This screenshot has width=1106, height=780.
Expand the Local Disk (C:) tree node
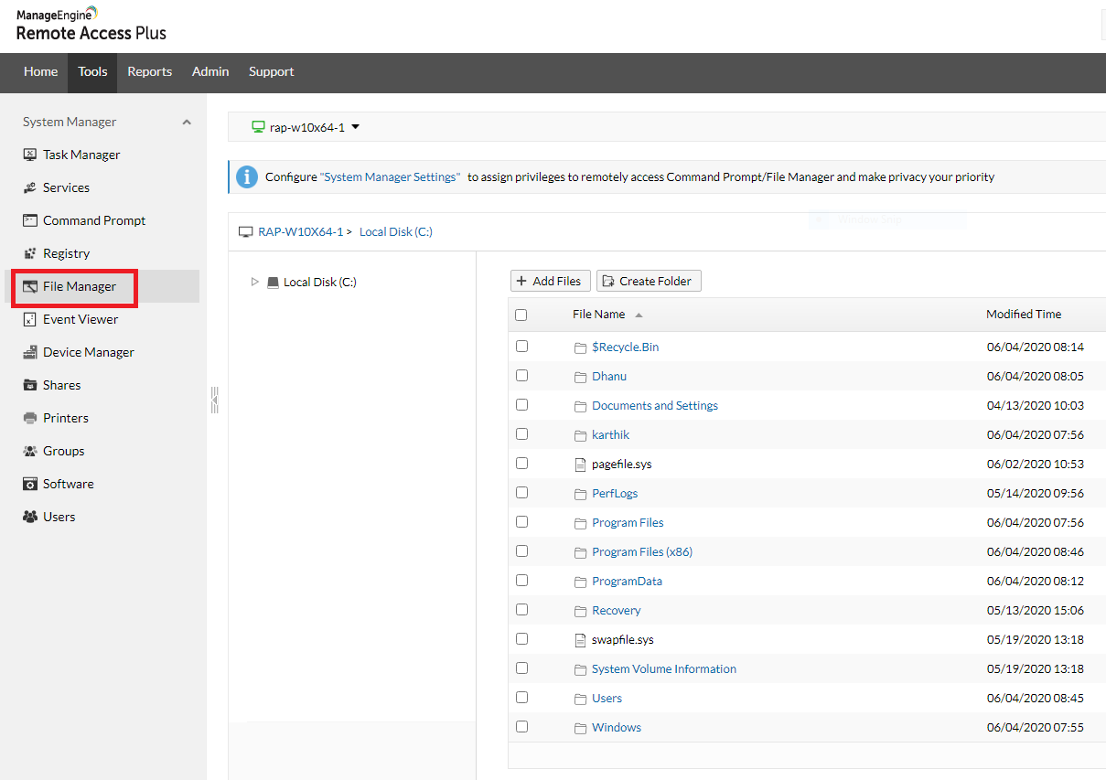255,283
